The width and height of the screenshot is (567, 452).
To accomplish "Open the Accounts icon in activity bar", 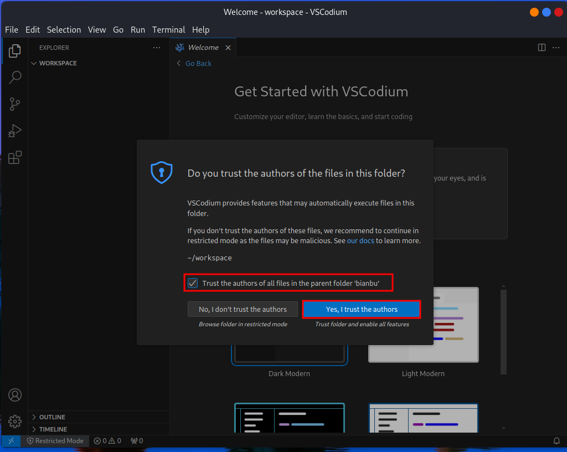I will click(15, 395).
